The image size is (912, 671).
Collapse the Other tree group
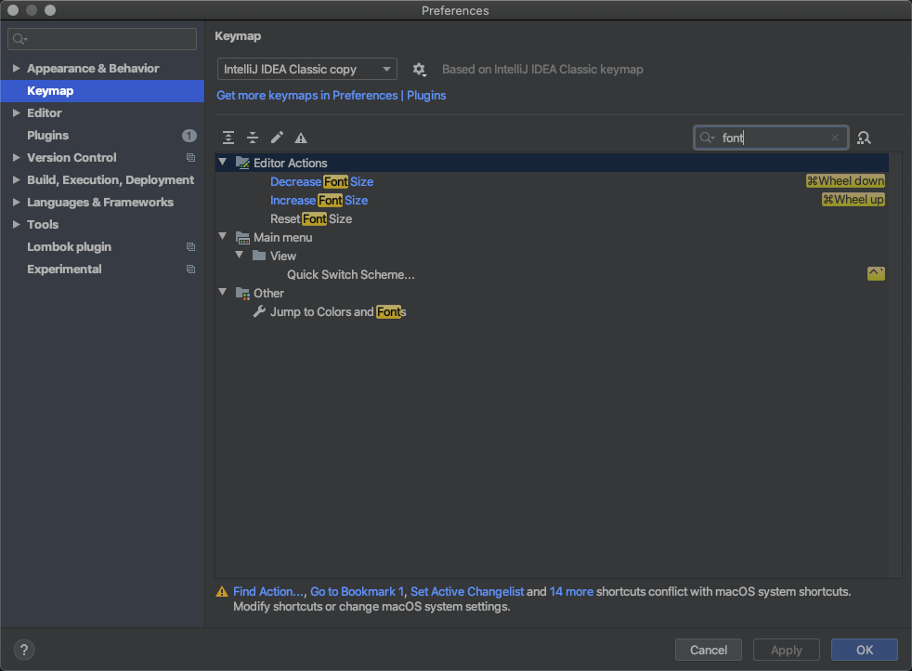point(223,292)
